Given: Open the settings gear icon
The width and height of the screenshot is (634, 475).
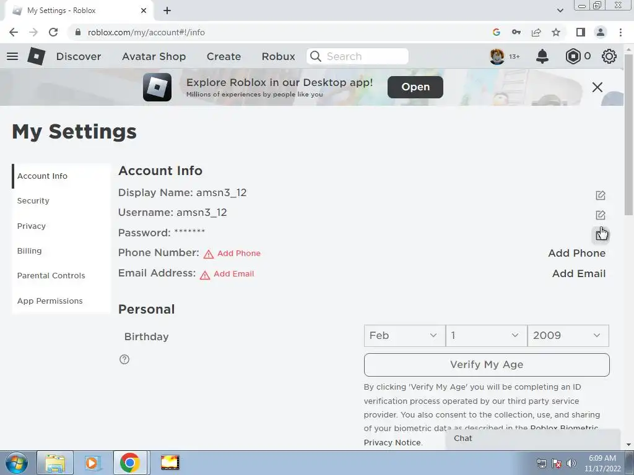Looking at the screenshot, I should point(609,56).
